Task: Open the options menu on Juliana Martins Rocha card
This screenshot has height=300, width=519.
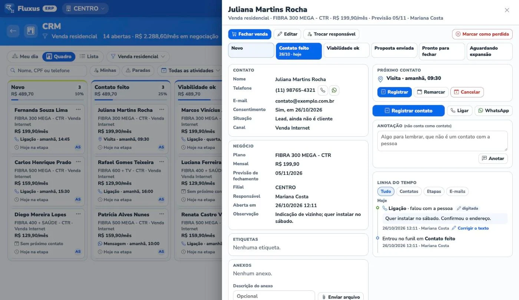Action: [162, 110]
